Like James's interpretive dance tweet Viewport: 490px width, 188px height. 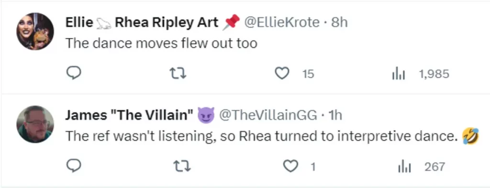[x=290, y=167]
